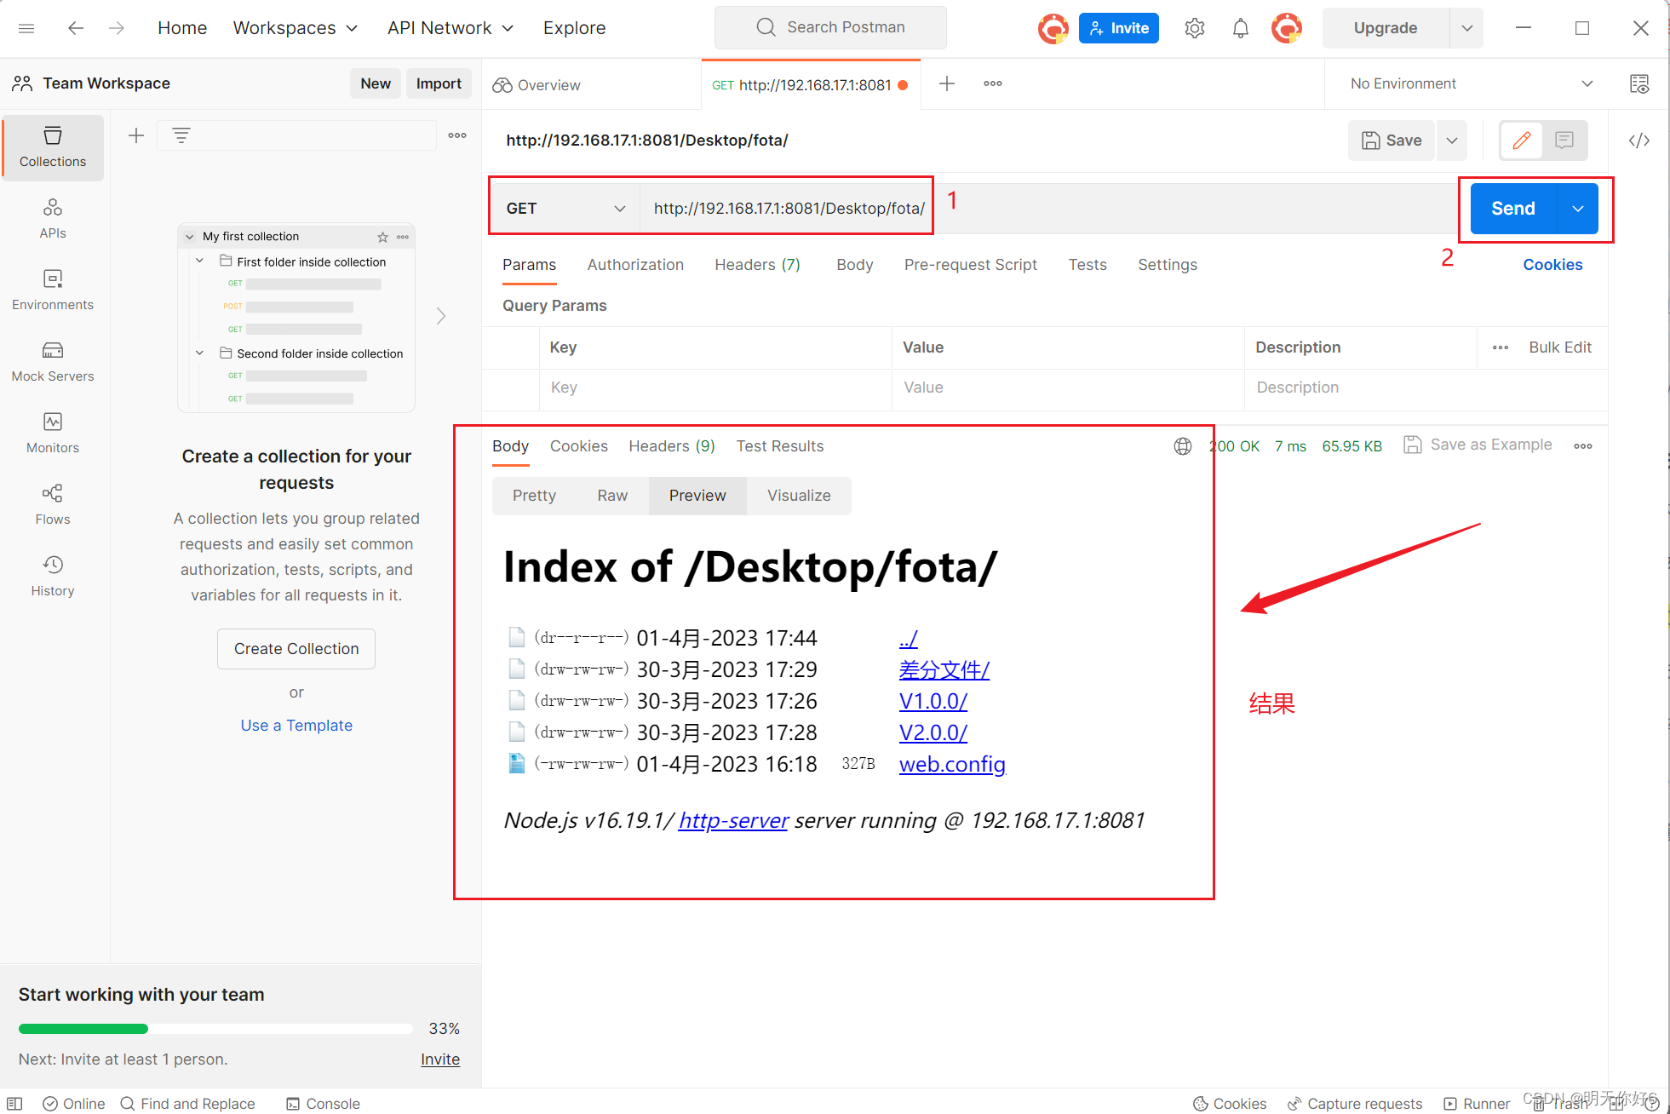
Task: Add a new collection with the plus icon
Action: (136, 135)
